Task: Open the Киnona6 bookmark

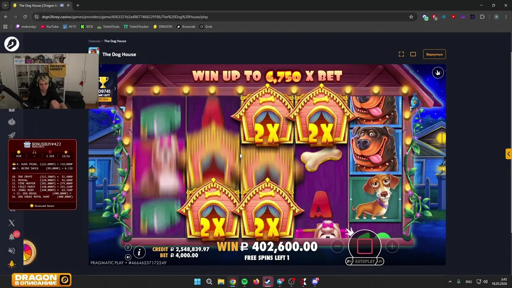Action: 186,26
